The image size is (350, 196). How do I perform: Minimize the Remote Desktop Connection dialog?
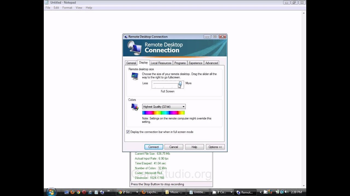point(207,37)
